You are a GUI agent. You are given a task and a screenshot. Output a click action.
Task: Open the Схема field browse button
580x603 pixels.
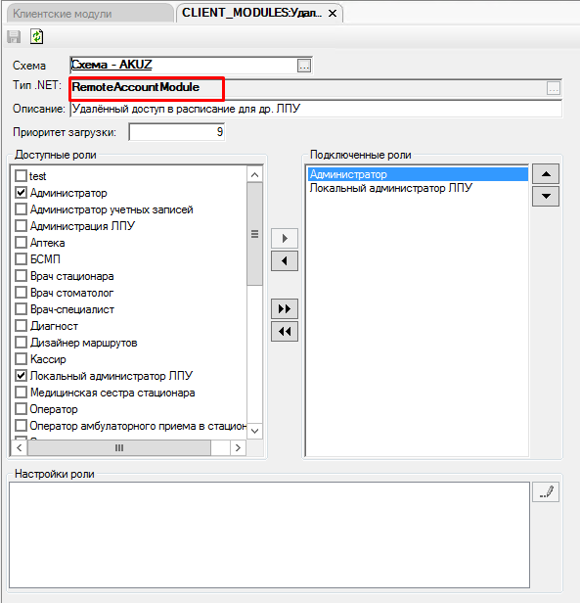[x=304, y=66]
